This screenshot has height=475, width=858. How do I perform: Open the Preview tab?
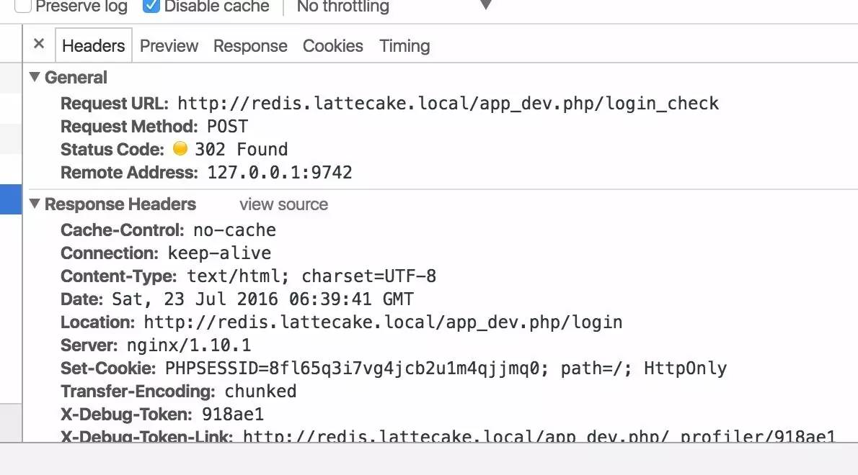tap(169, 46)
